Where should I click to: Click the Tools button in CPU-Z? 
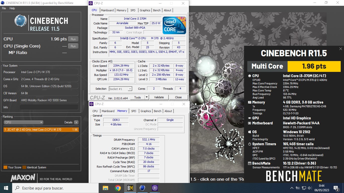(x=137, y=98)
